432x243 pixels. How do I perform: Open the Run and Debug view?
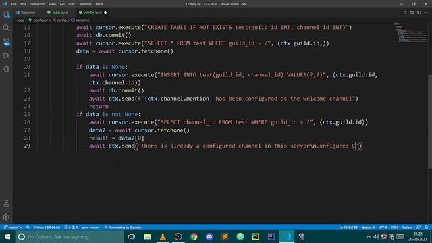[6, 55]
